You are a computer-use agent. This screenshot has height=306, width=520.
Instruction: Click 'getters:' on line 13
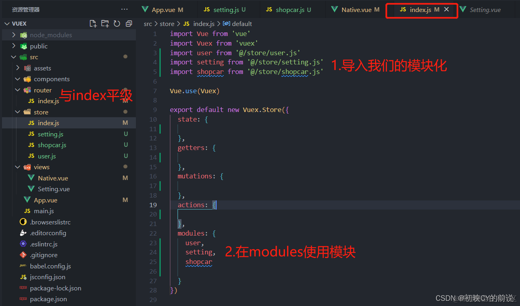193,148
